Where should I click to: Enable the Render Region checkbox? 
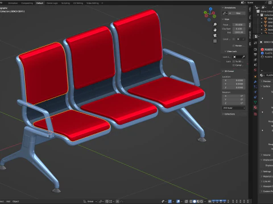tap(234, 46)
